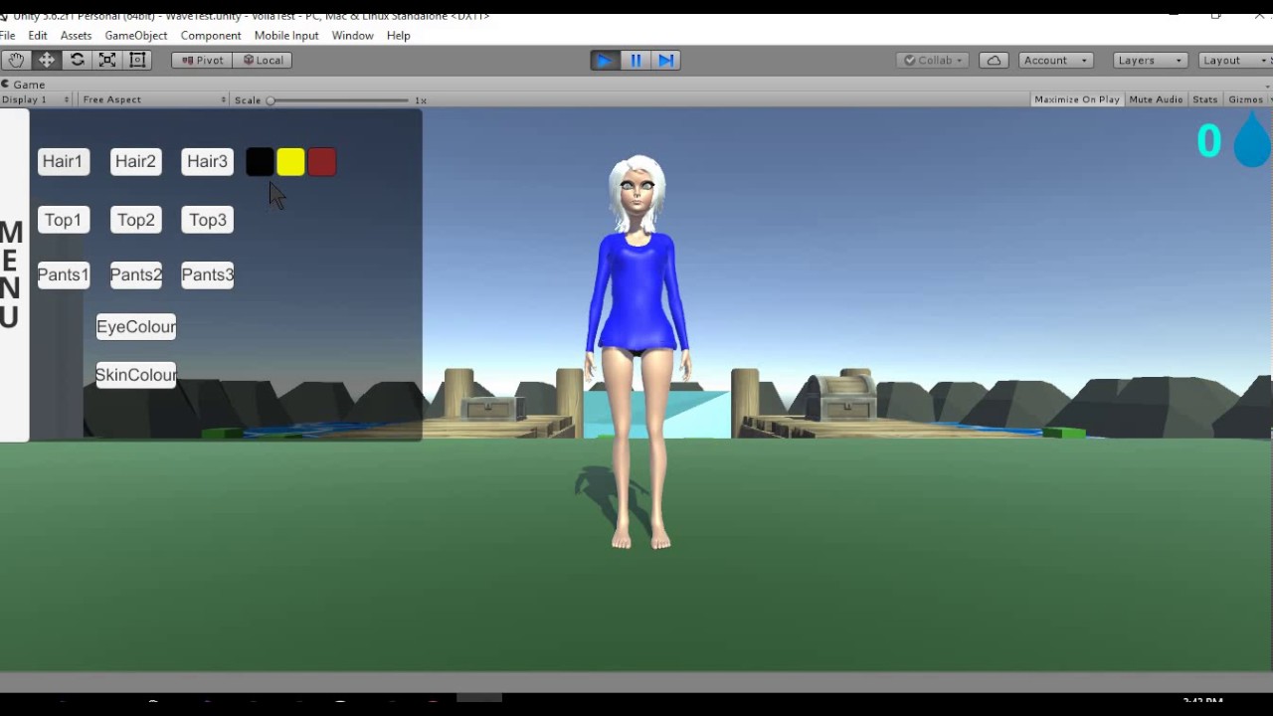
Task: Toggle Maximize On Play
Action: point(1077,99)
